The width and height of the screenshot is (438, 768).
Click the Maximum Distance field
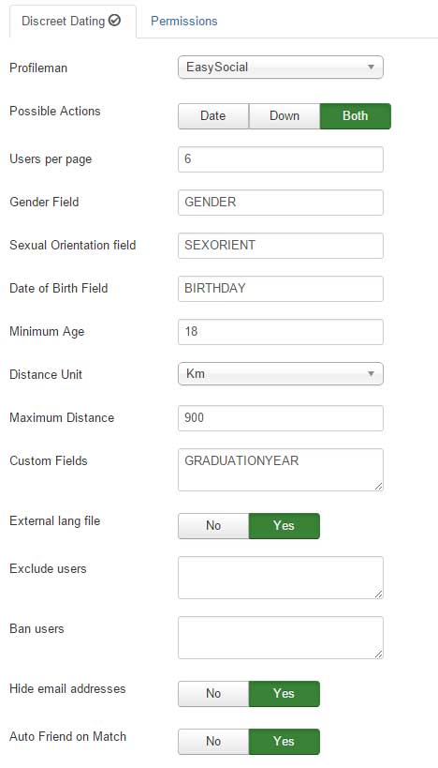click(281, 418)
